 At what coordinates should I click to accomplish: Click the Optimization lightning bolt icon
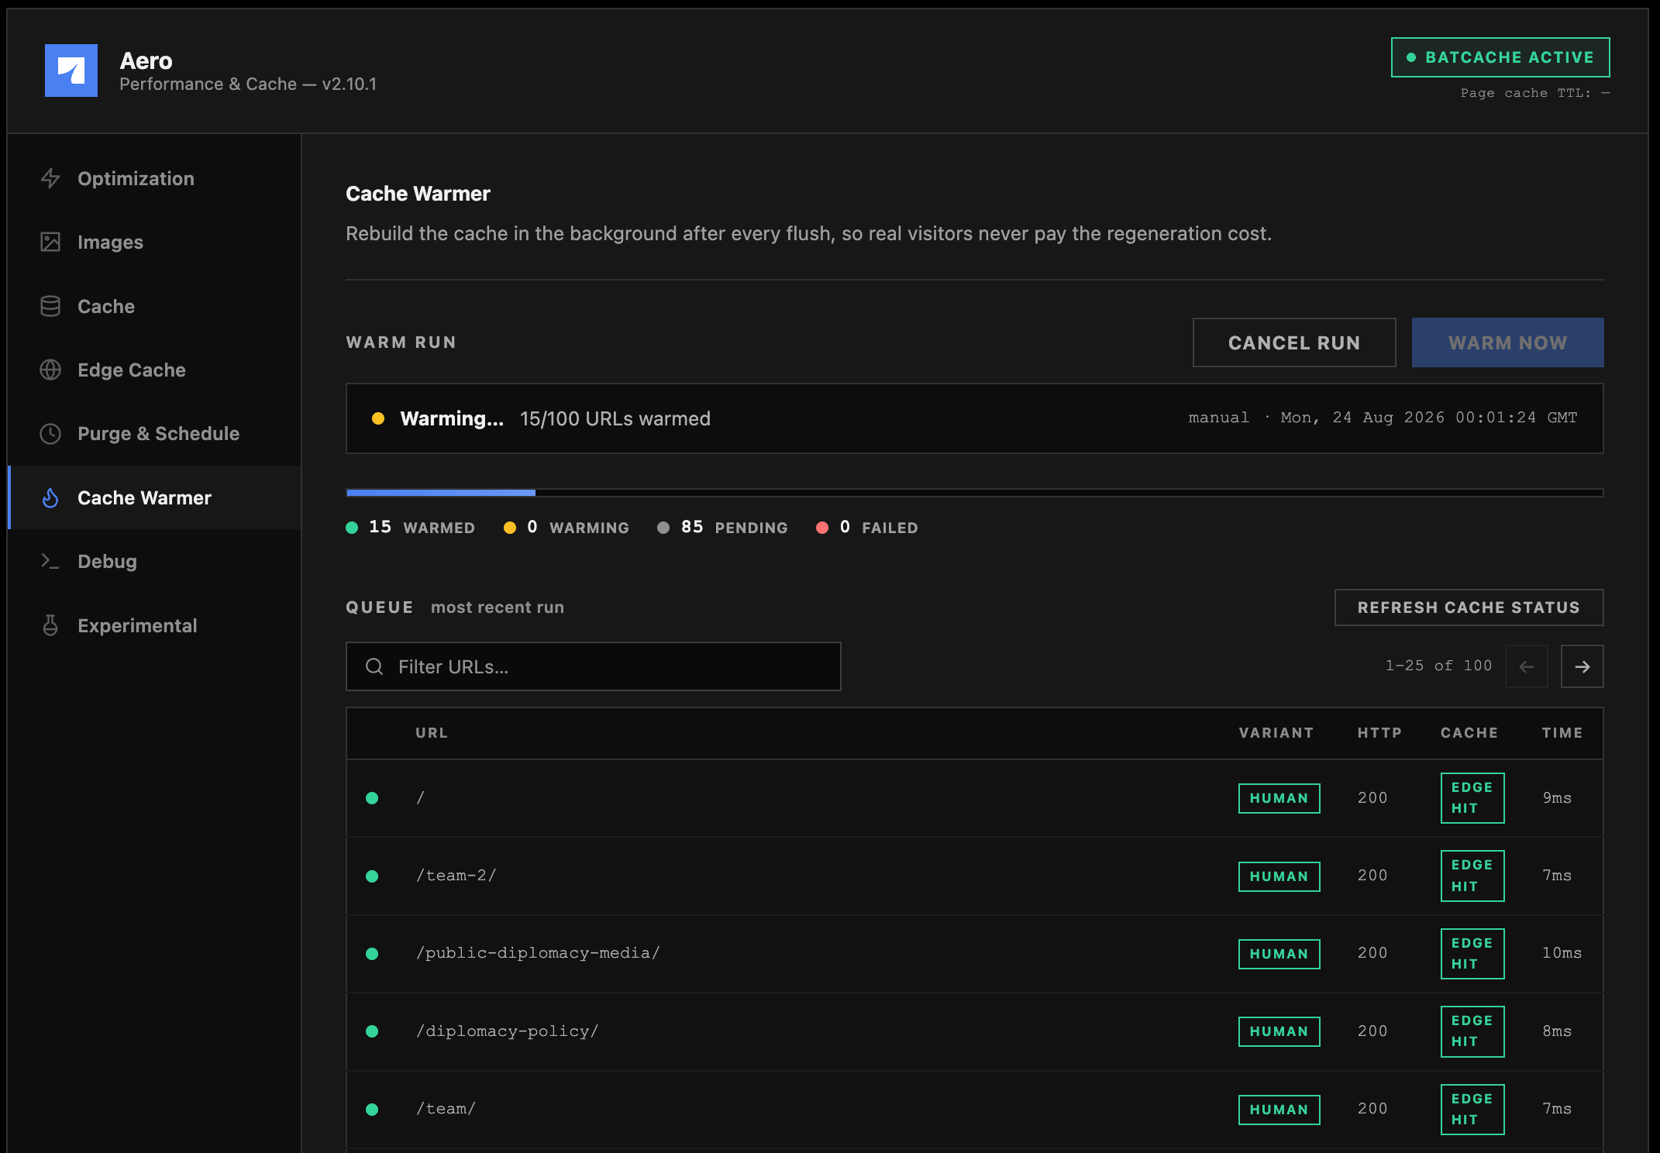click(50, 178)
